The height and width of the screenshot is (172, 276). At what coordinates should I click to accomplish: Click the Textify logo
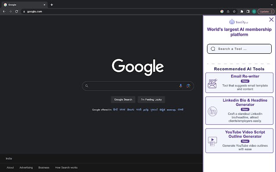pos(238,22)
